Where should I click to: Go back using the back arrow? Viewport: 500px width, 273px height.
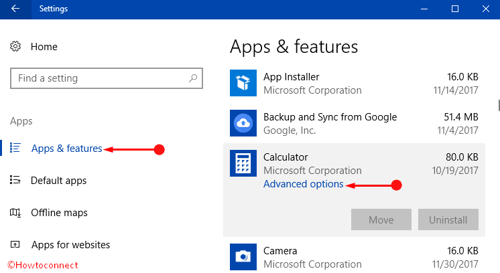click(15, 9)
